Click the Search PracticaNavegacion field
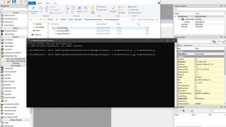This screenshot has height=127, width=226. 147,20
